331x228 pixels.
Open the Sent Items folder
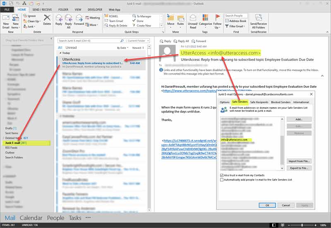pyautogui.click(x=12, y=133)
